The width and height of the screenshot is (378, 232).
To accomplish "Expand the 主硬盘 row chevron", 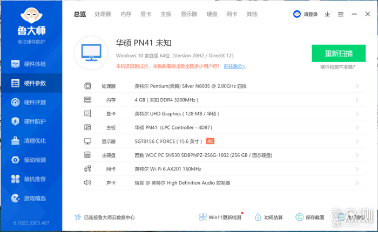I will [x=357, y=155].
